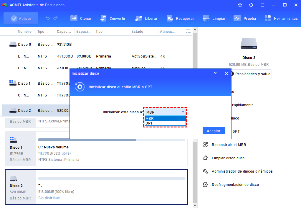Click scroll up arrow of disk list

click(x=195, y=30)
